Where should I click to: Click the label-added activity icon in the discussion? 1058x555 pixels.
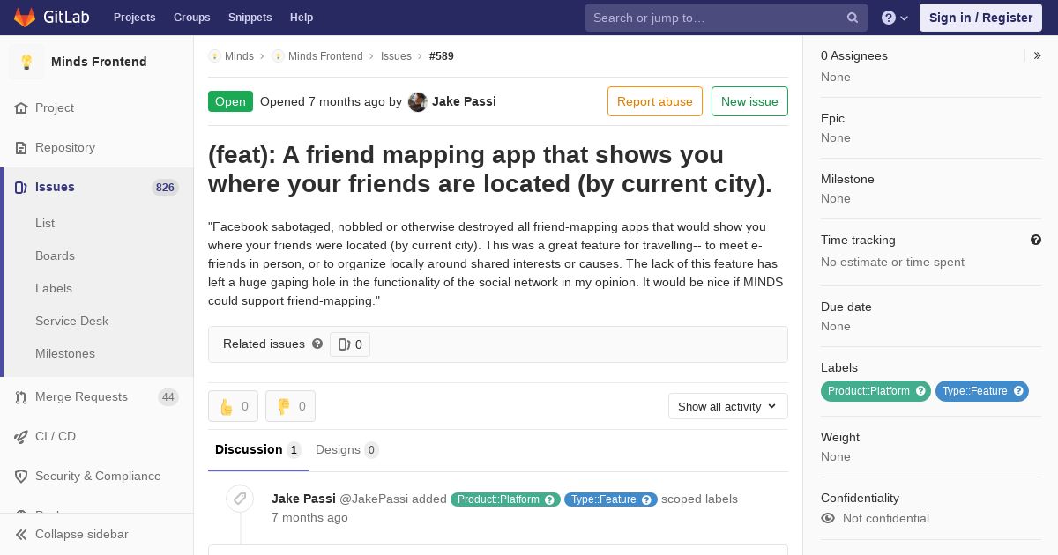pos(240,499)
